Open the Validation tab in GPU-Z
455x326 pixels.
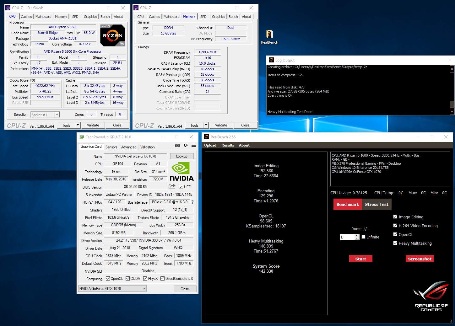coord(147,147)
